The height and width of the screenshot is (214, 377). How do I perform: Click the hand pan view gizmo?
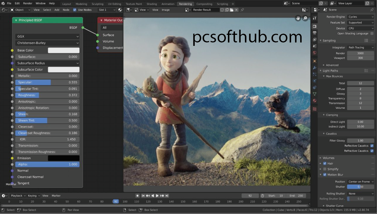tap(298, 18)
